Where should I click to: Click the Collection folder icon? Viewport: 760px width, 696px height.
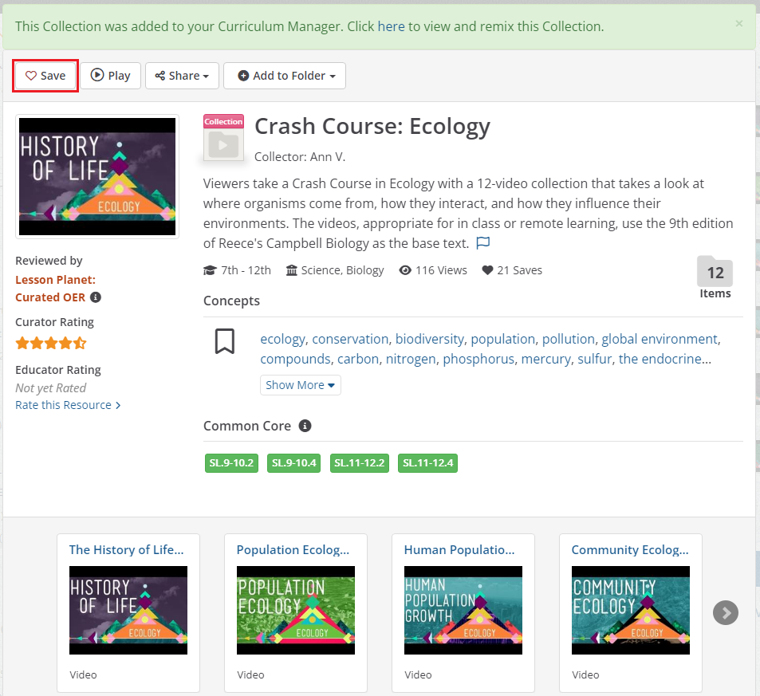coord(223,138)
